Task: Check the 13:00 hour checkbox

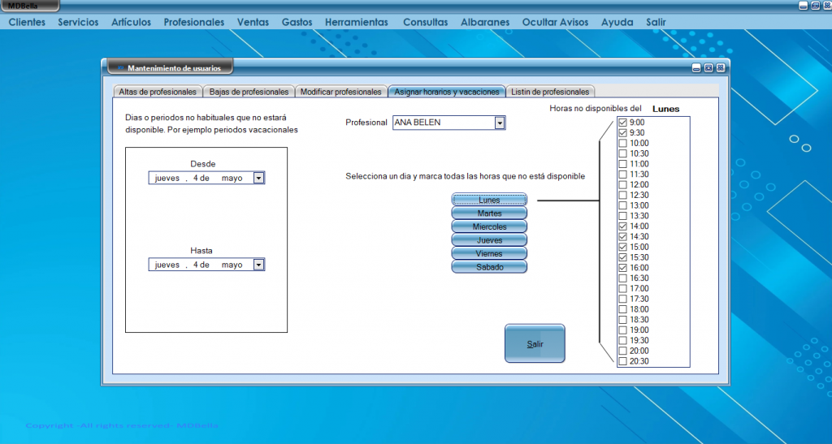Action: pos(623,205)
